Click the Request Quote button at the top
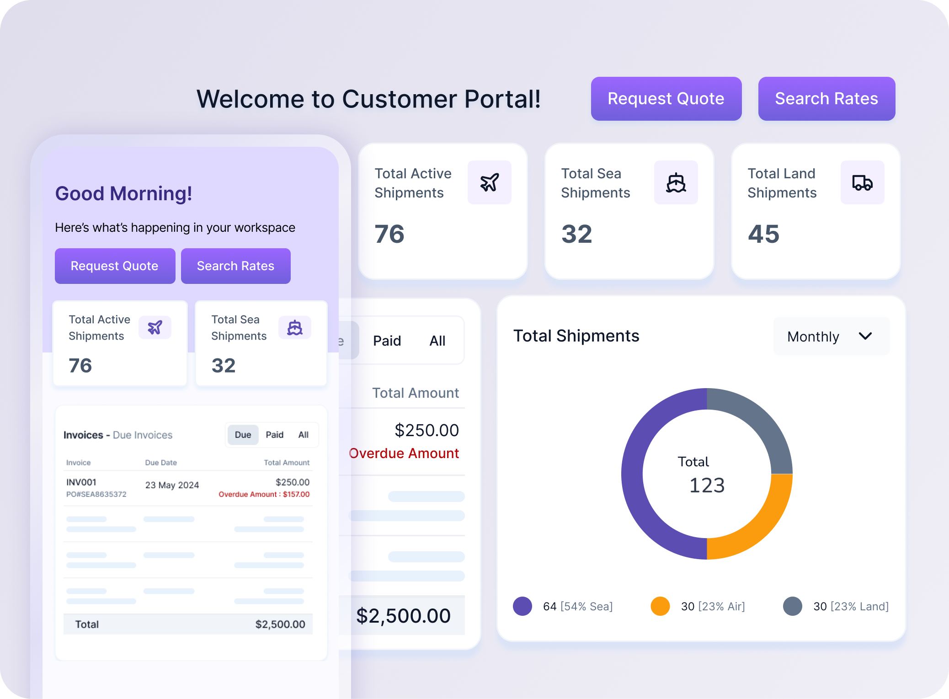 click(x=666, y=98)
